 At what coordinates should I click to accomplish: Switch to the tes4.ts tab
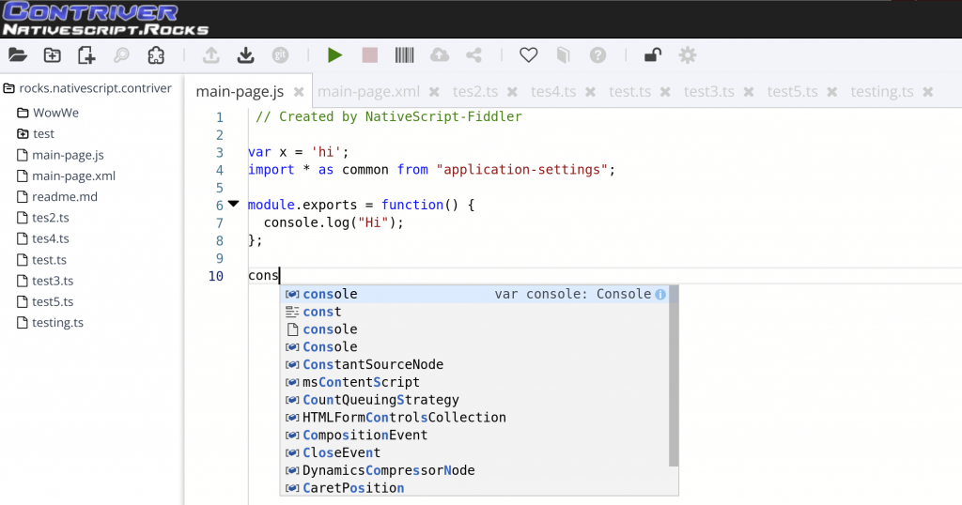[553, 92]
